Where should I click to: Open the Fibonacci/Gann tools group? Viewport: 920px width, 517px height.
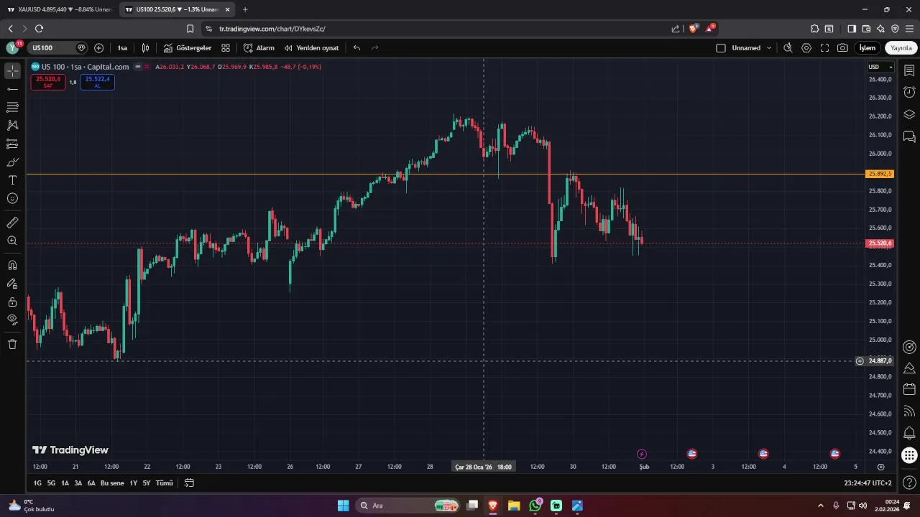[x=12, y=107]
